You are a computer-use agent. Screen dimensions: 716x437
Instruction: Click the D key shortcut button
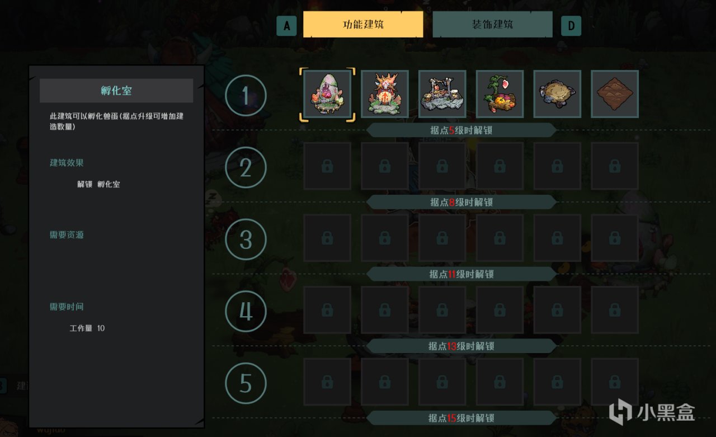571,26
